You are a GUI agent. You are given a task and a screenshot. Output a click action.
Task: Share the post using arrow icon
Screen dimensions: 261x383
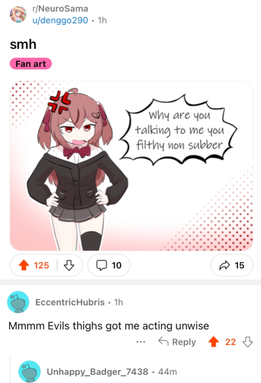pyautogui.click(x=224, y=265)
